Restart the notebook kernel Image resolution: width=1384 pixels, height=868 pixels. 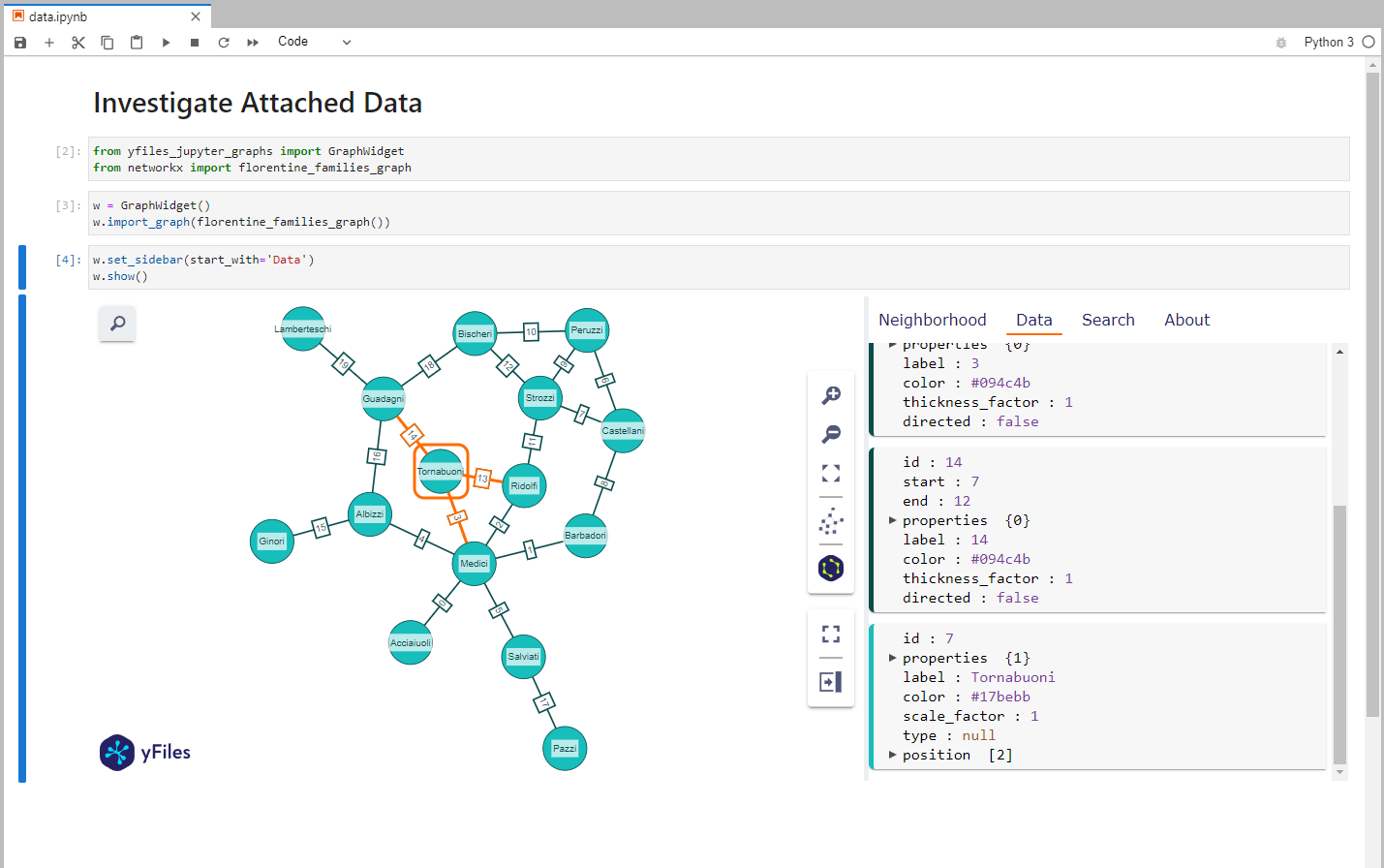pyautogui.click(x=223, y=42)
